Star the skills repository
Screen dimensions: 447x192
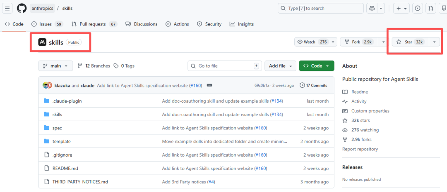(409, 42)
